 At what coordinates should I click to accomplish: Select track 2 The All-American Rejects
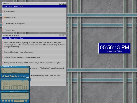(x=14, y=95)
